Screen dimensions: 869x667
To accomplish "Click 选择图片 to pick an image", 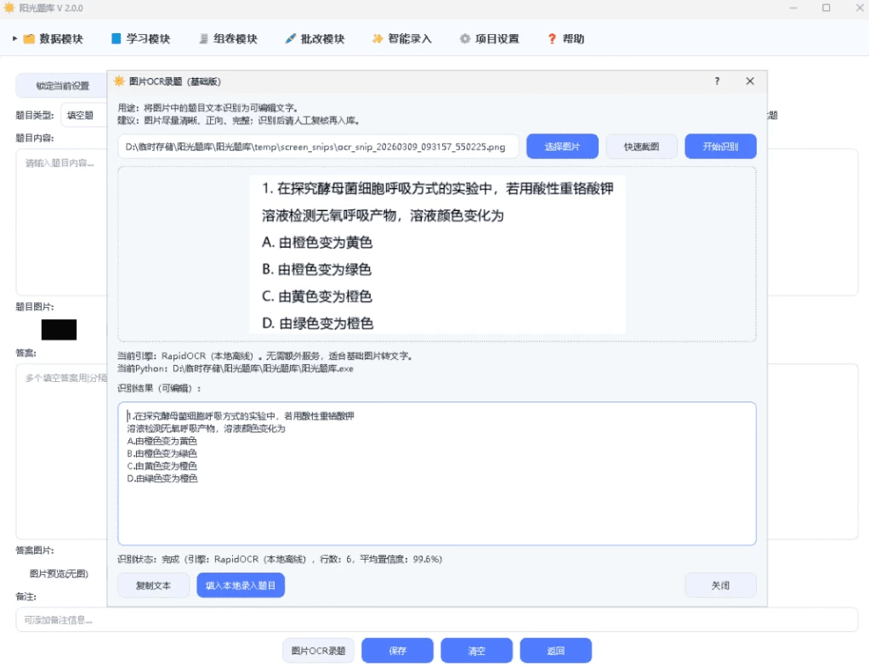I will [x=563, y=145].
